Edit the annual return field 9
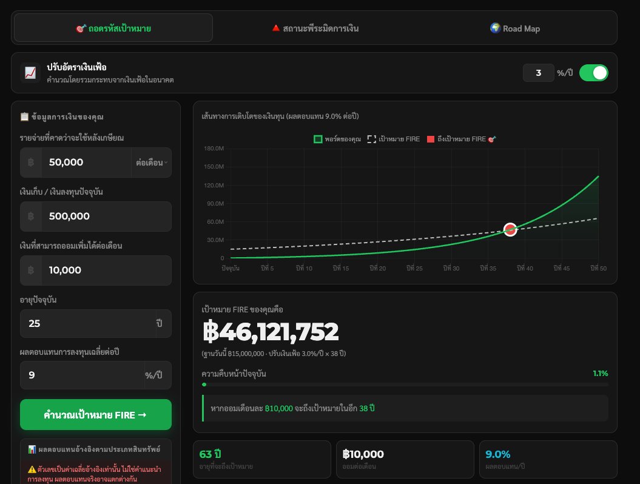This screenshot has height=484, width=640. point(83,375)
